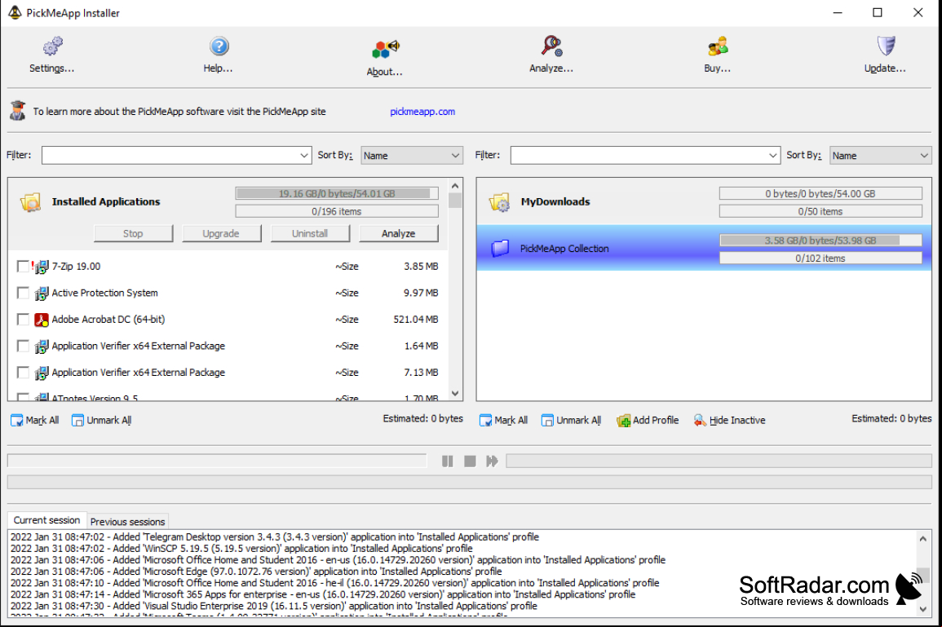Image resolution: width=942 pixels, height=627 pixels.
Task: Switch to the Current session tab
Action: click(46, 520)
